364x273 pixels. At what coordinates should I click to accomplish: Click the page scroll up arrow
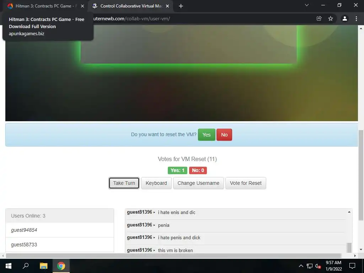(361, 28)
